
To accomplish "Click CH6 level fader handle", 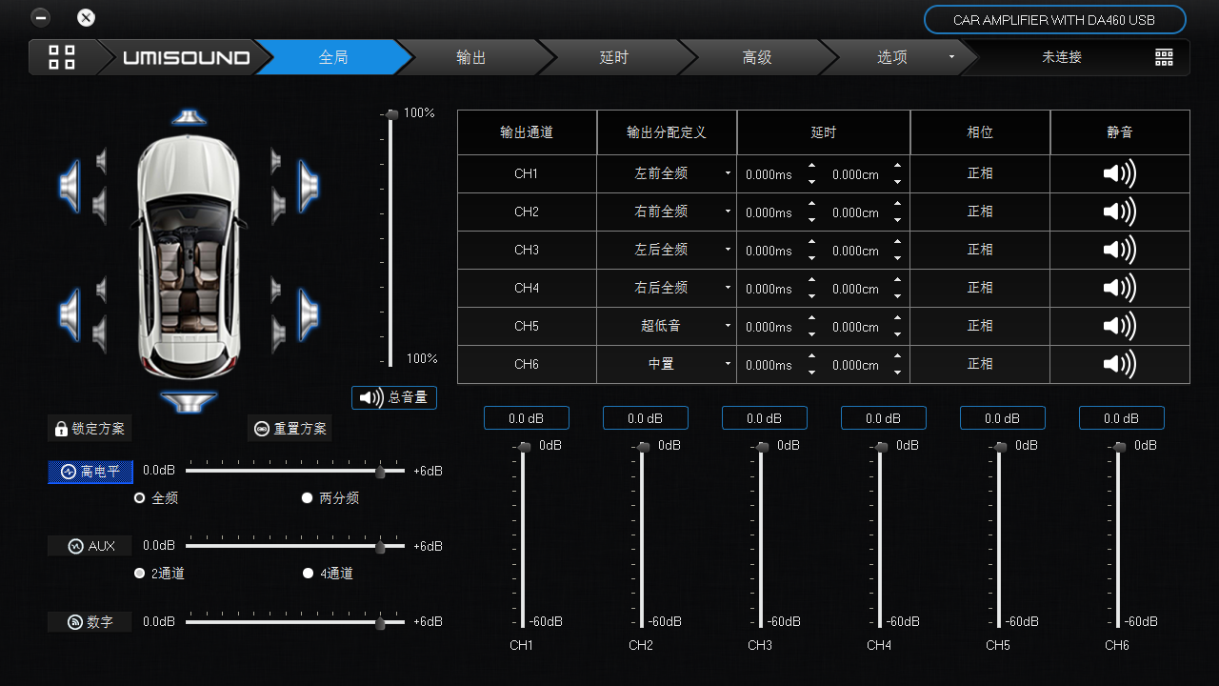I will point(1120,447).
